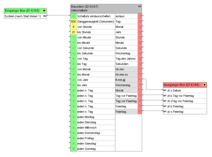Click the OUT icon beside zt s Datum
The image size is (212, 157).
[165, 90]
